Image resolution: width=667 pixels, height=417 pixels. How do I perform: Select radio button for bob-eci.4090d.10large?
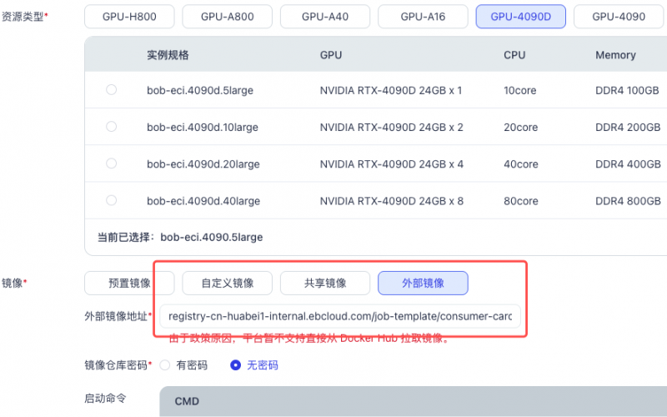(112, 127)
